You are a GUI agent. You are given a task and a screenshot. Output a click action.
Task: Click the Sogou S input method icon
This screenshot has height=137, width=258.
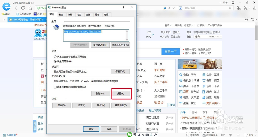130,135
